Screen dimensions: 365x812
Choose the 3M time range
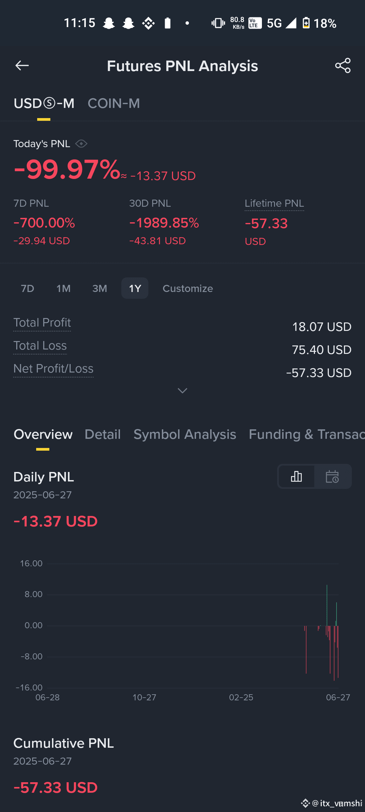(100, 288)
